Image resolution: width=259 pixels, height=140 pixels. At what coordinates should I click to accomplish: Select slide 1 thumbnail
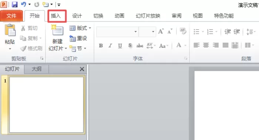point(46,104)
